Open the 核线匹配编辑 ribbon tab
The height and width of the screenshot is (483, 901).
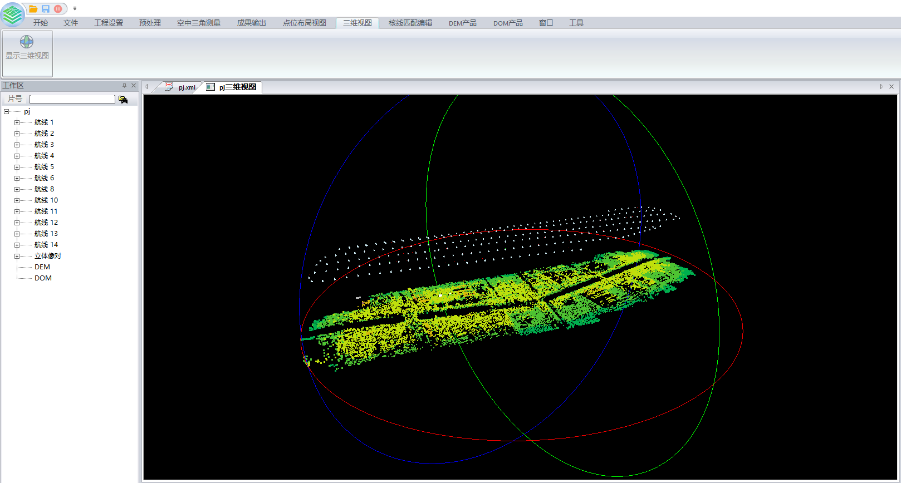tap(410, 23)
